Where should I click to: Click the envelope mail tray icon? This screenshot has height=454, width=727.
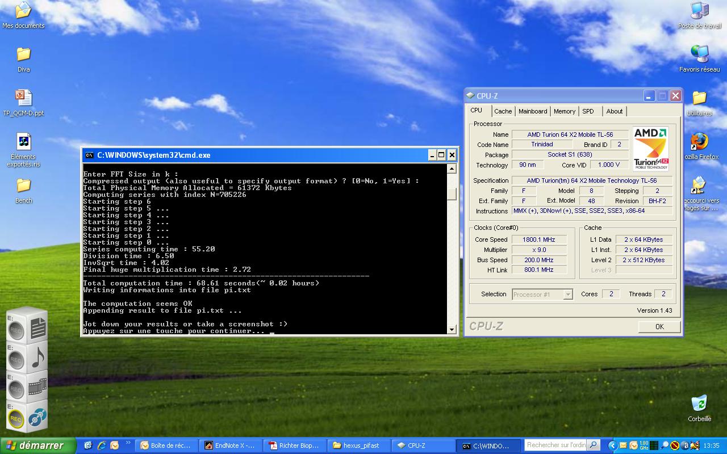pyautogui.click(x=623, y=445)
